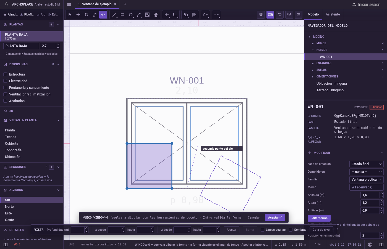The image size is (387, 249).
Task: Select the circle drawing tool
Action: [131, 15]
